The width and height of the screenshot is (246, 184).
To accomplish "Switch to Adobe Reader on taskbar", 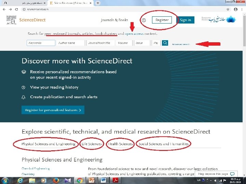I will tap(115, 181).
